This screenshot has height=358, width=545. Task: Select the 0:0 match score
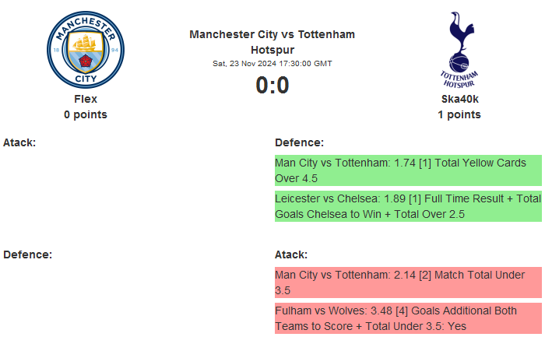coord(272,85)
